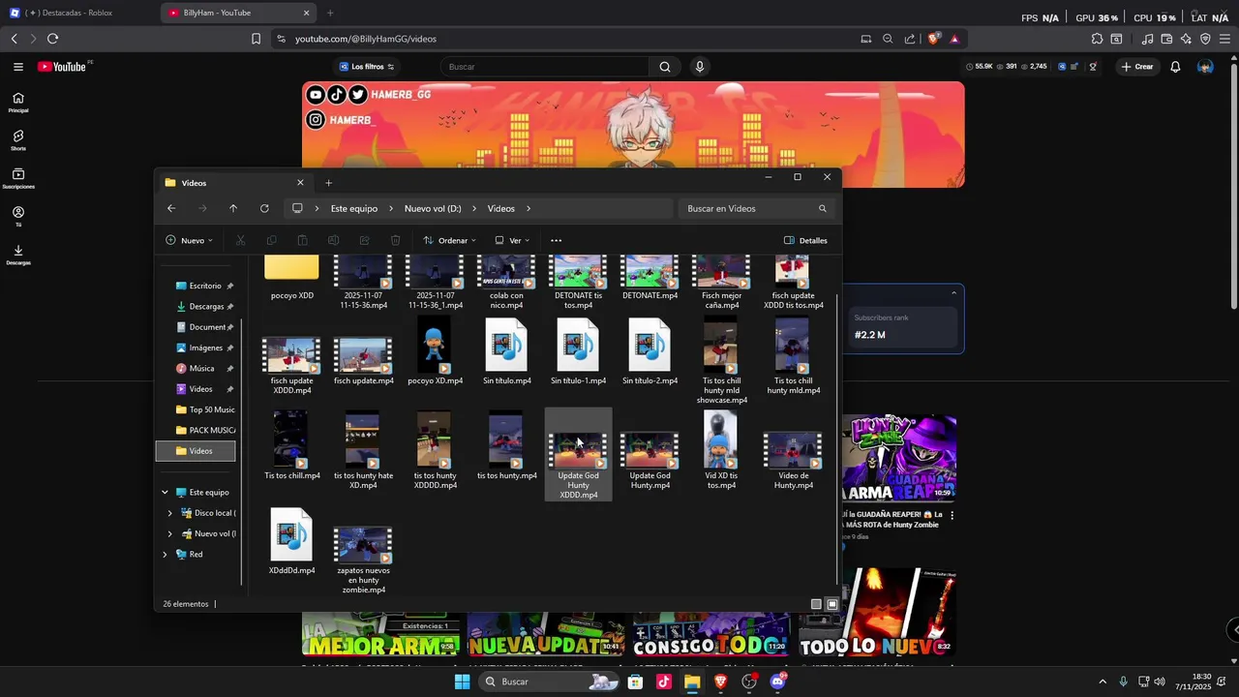Click the chevron after Videos in address bar

coord(529,208)
